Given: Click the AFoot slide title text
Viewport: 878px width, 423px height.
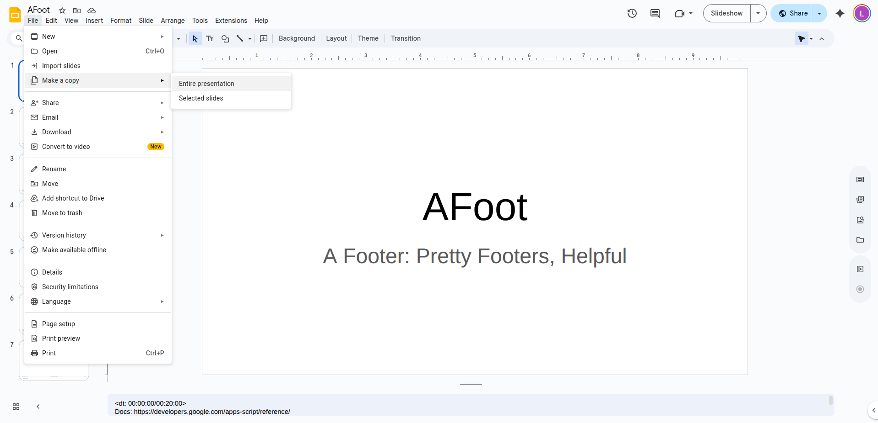Looking at the screenshot, I should pyautogui.click(x=475, y=207).
